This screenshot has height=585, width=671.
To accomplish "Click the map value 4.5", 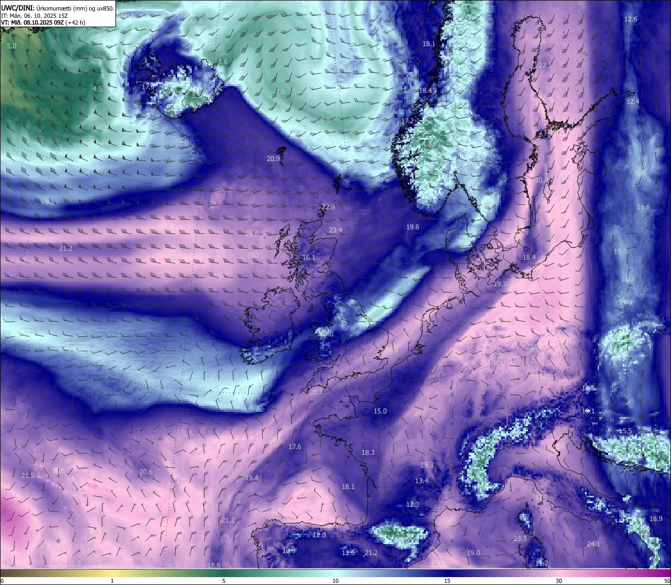I will coord(98,89).
